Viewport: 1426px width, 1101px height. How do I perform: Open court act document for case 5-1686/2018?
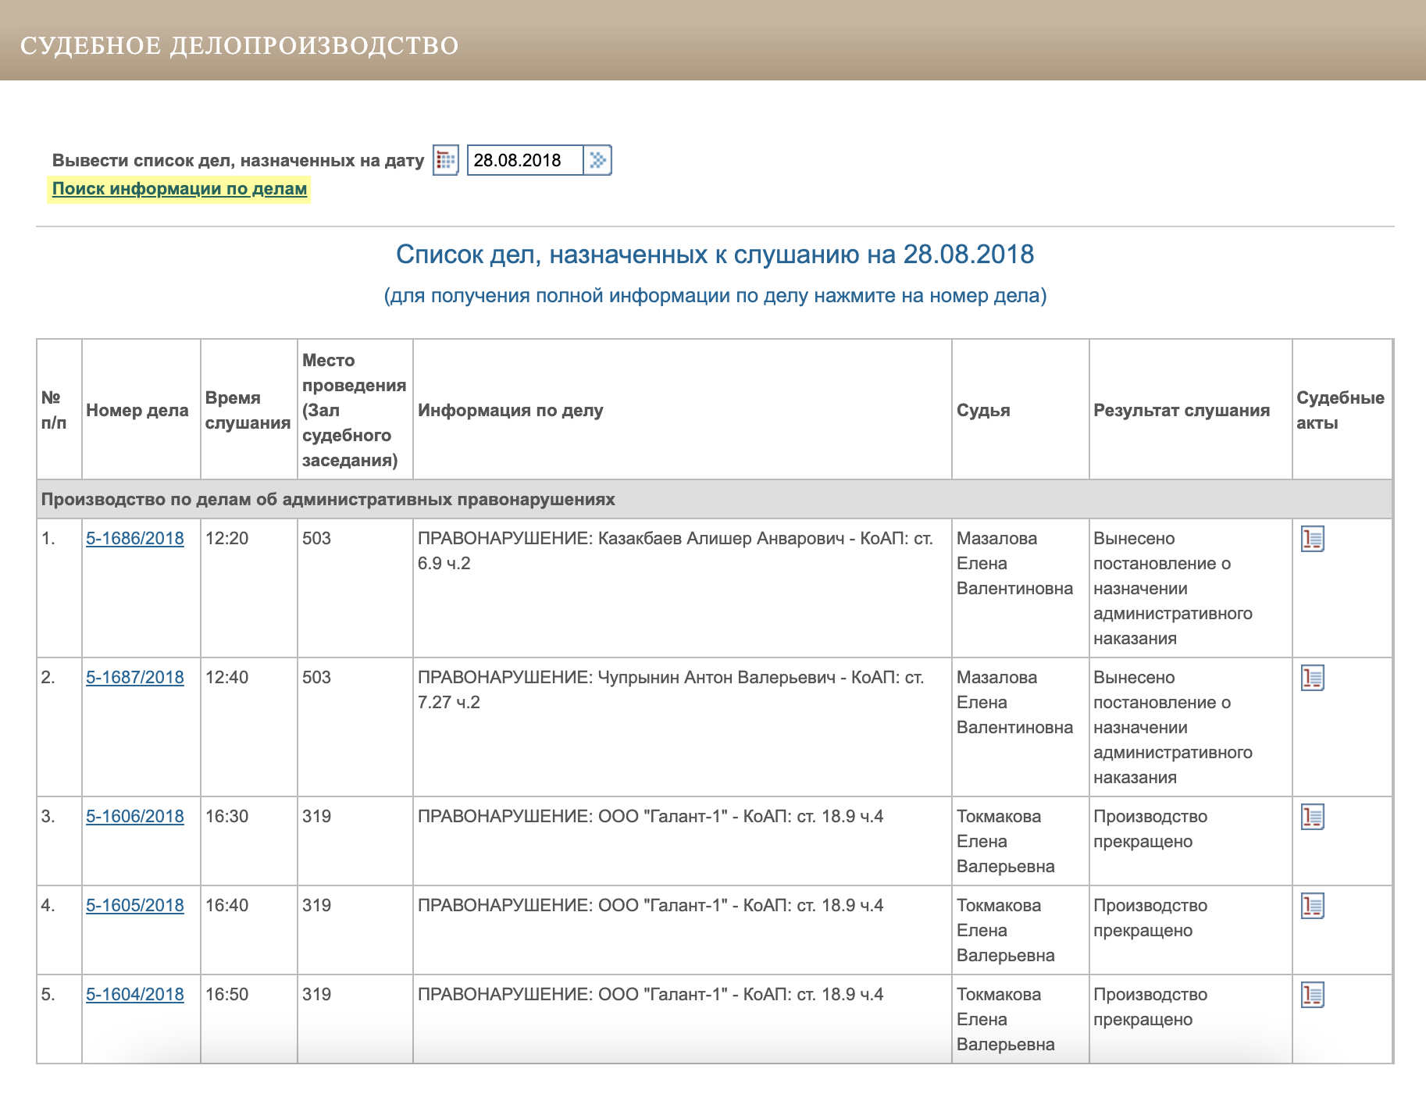(1313, 539)
